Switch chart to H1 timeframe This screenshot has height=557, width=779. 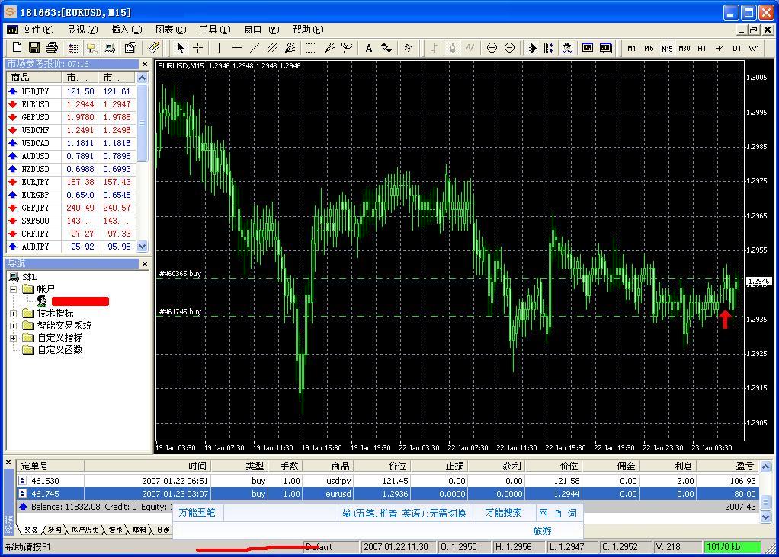(x=701, y=48)
